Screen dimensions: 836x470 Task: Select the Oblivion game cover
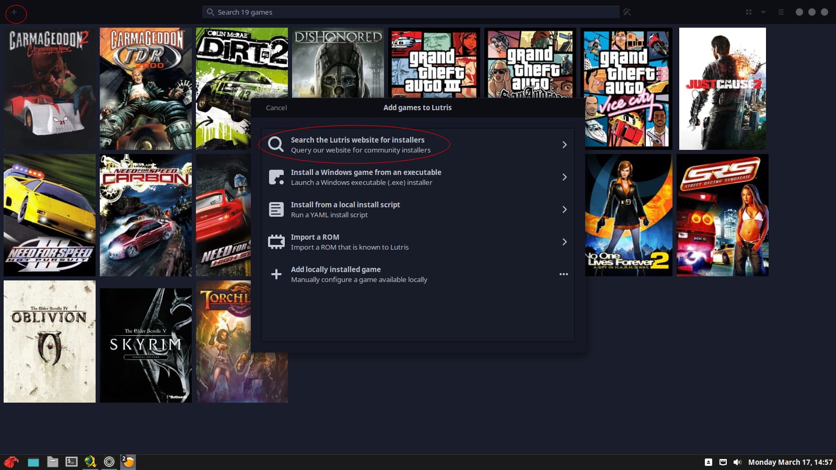50,342
